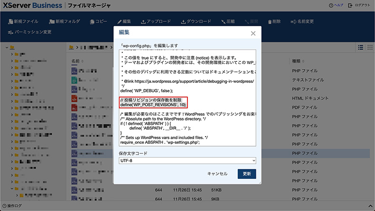Click the 削除 delete tool
375x211 pixels.
274,21
